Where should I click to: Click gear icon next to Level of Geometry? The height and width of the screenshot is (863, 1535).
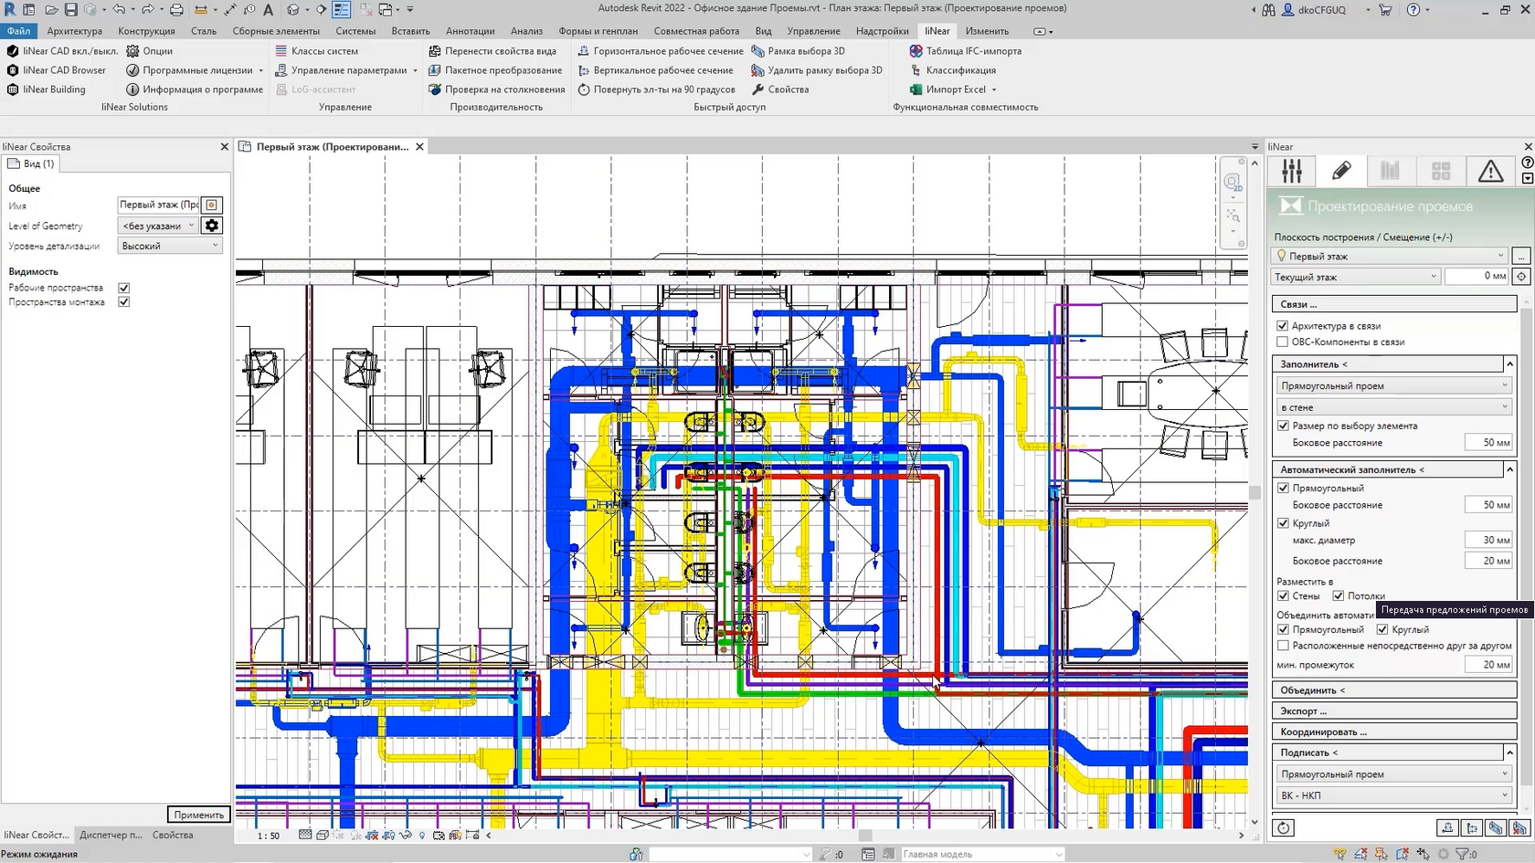212,226
